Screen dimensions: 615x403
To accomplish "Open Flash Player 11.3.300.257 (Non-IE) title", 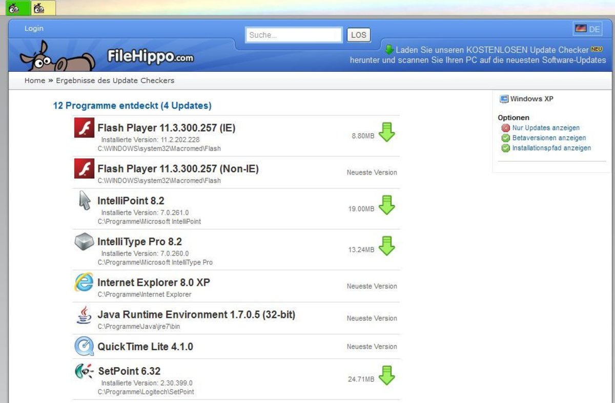I will [x=178, y=168].
